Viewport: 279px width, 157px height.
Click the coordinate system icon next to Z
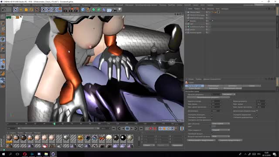pos(59,10)
